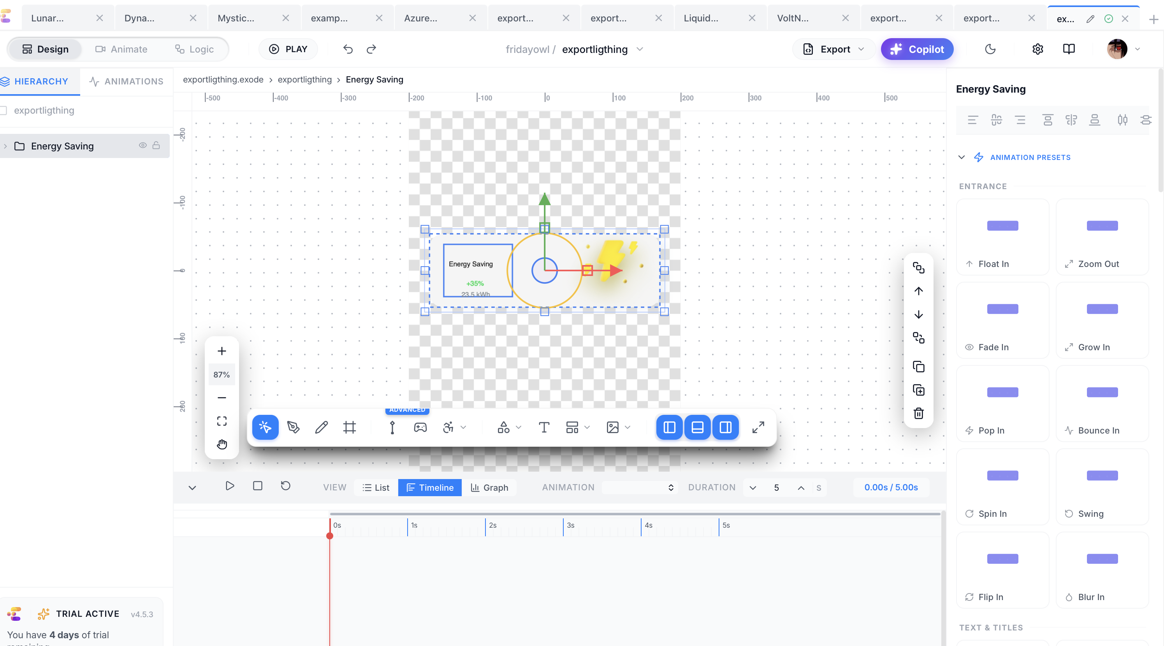Click the align left icon in Energy Saving panel
The width and height of the screenshot is (1164, 646).
tap(973, 120)
